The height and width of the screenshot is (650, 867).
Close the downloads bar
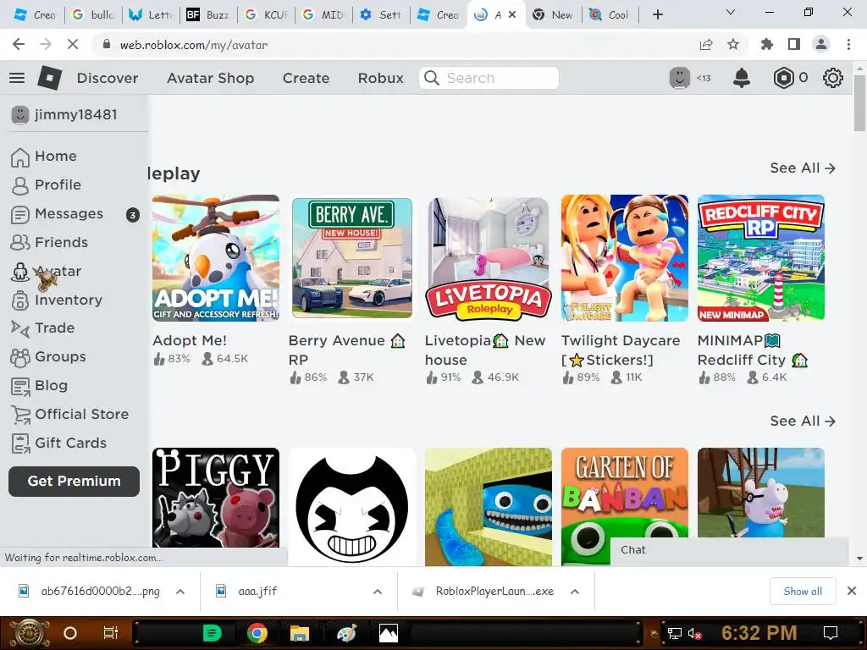[852, 592]
